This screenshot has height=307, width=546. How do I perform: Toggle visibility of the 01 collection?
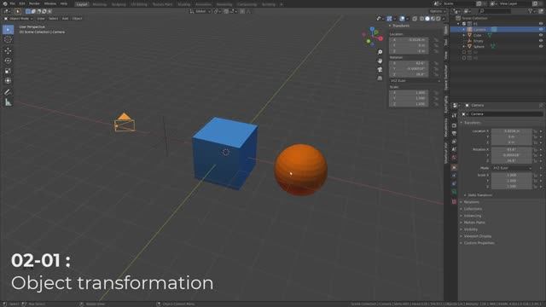point(541,24)
